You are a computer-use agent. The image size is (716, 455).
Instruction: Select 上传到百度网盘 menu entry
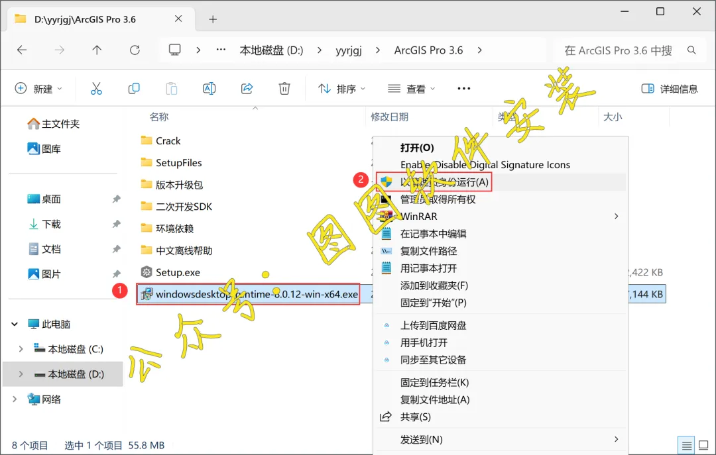[x=501, y=325]
